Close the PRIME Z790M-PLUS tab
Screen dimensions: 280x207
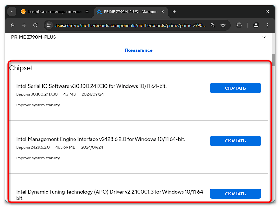[163, 11]
